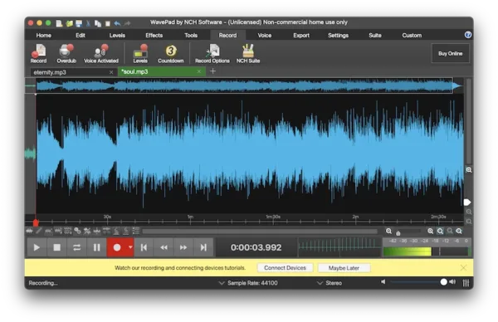Screen dimensions: 498x322
Task: Open the recording Levels tool
Action: coord(140,54)
